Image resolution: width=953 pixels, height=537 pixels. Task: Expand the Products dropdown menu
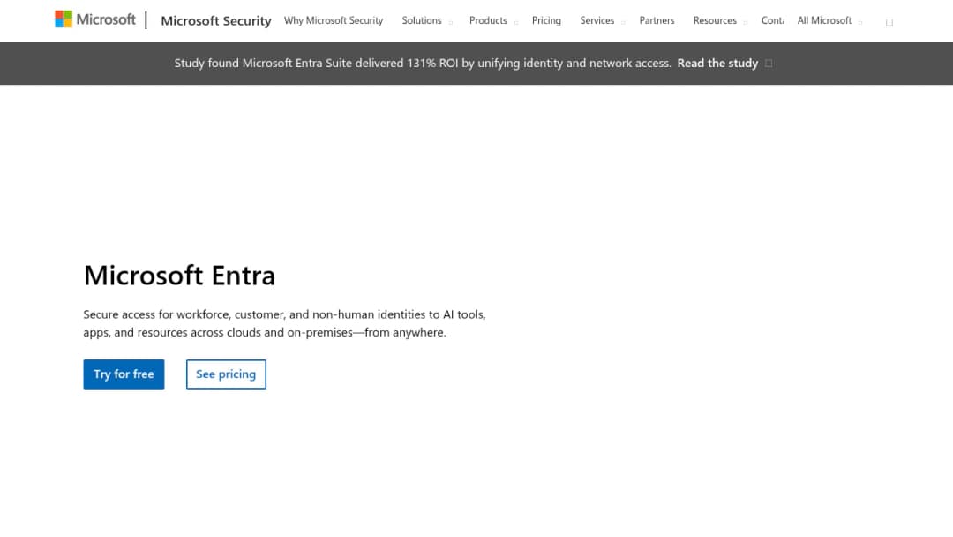coord(493,20)
